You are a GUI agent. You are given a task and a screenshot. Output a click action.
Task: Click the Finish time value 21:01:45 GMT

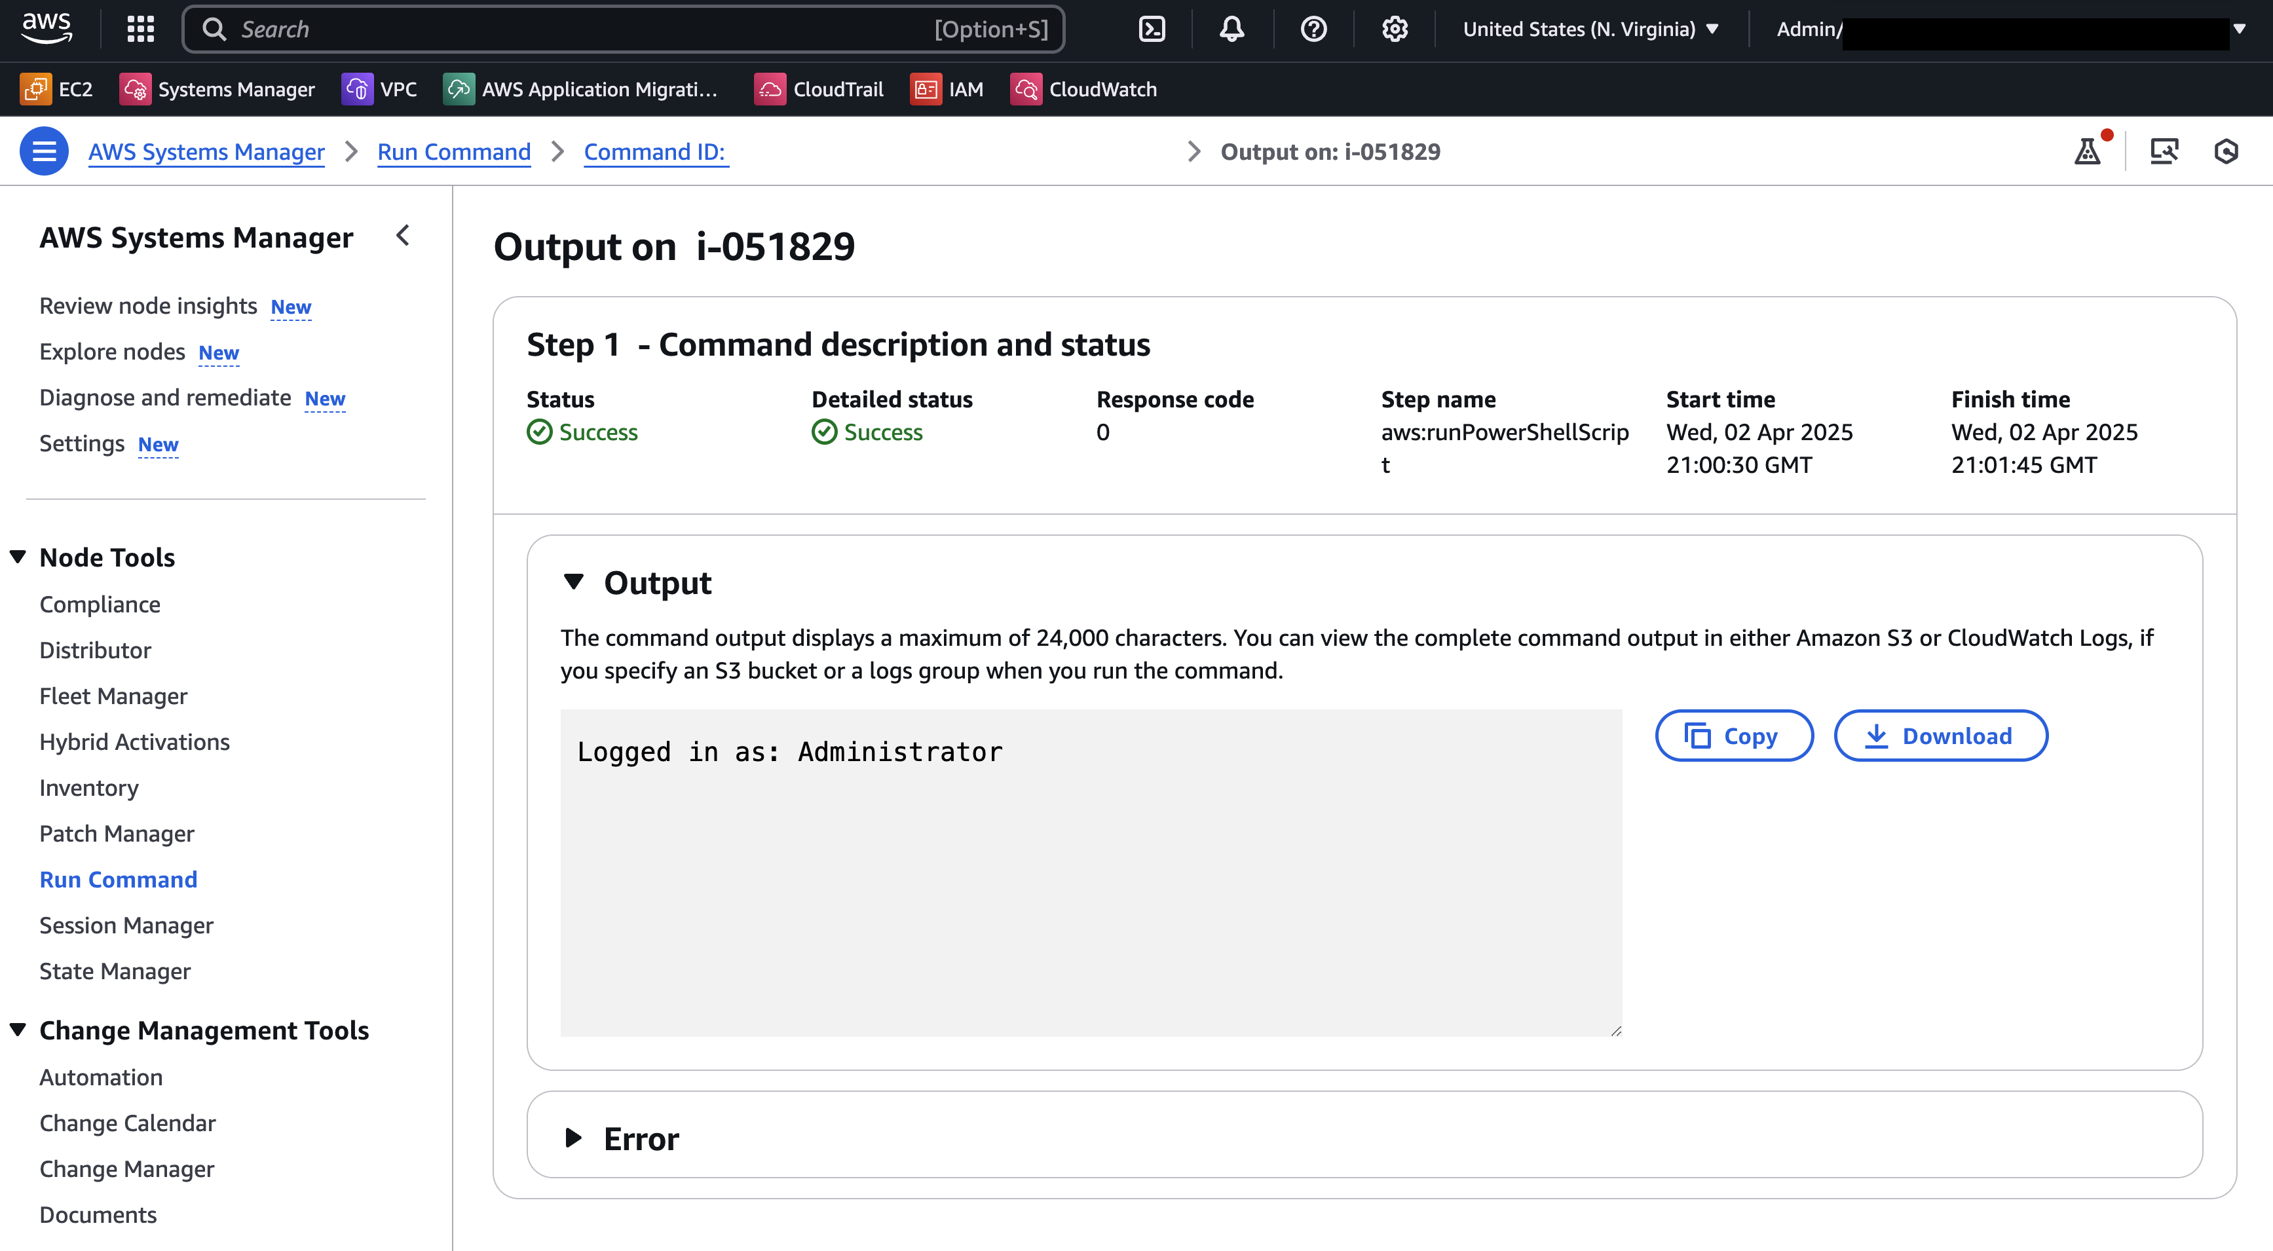(x=2023, y=465)
